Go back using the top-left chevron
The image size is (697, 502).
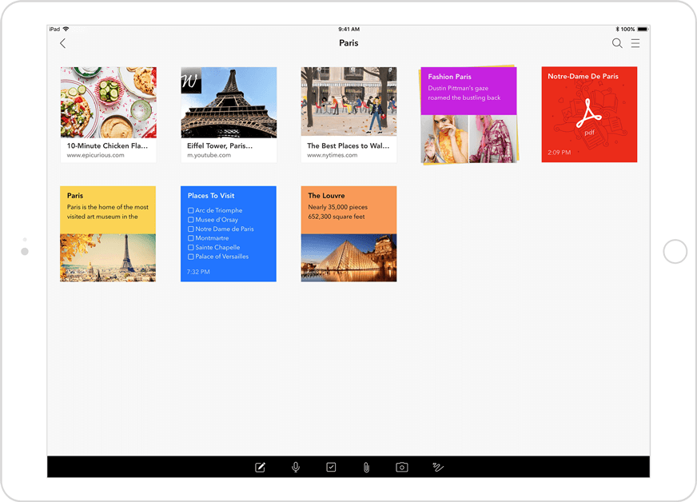[x=63, y=43]
